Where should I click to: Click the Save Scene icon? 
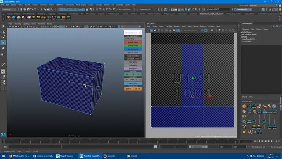tap(28, 9)
